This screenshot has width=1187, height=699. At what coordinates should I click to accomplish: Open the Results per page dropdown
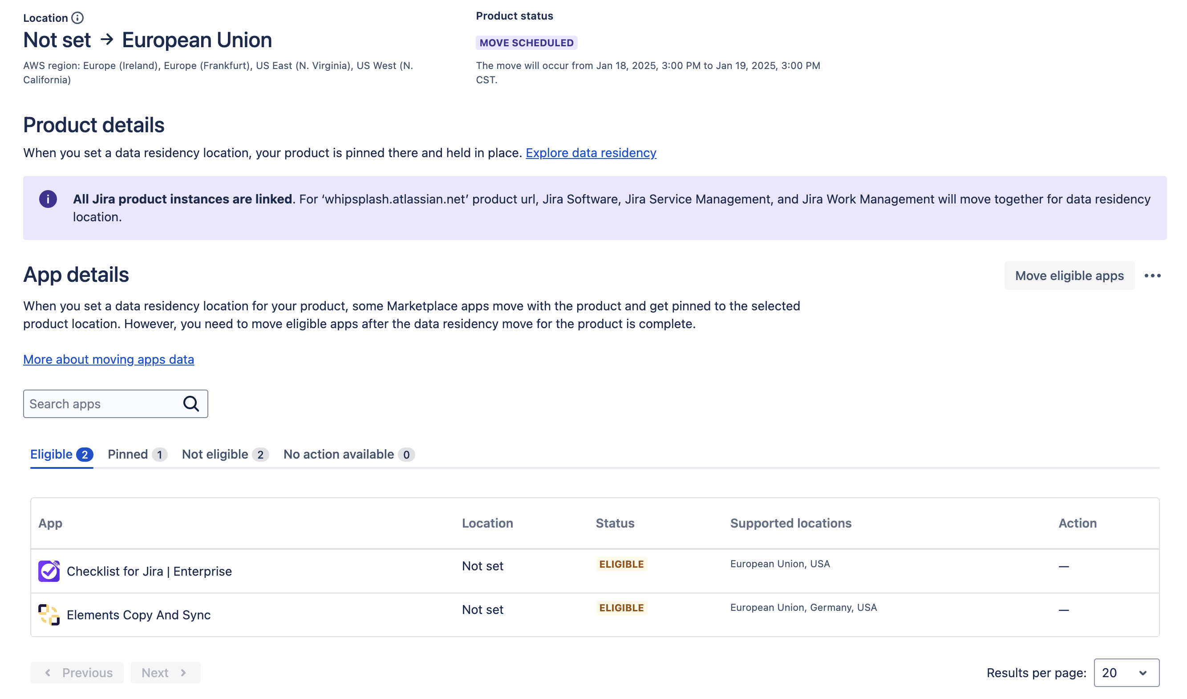pos(1126,673)
